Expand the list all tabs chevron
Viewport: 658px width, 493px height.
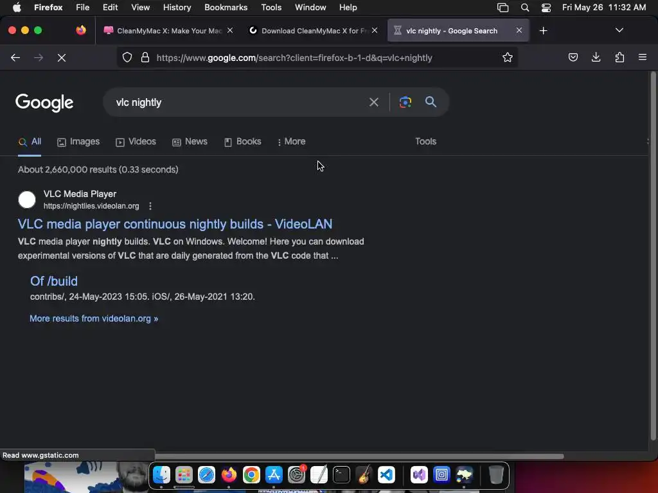619,30
